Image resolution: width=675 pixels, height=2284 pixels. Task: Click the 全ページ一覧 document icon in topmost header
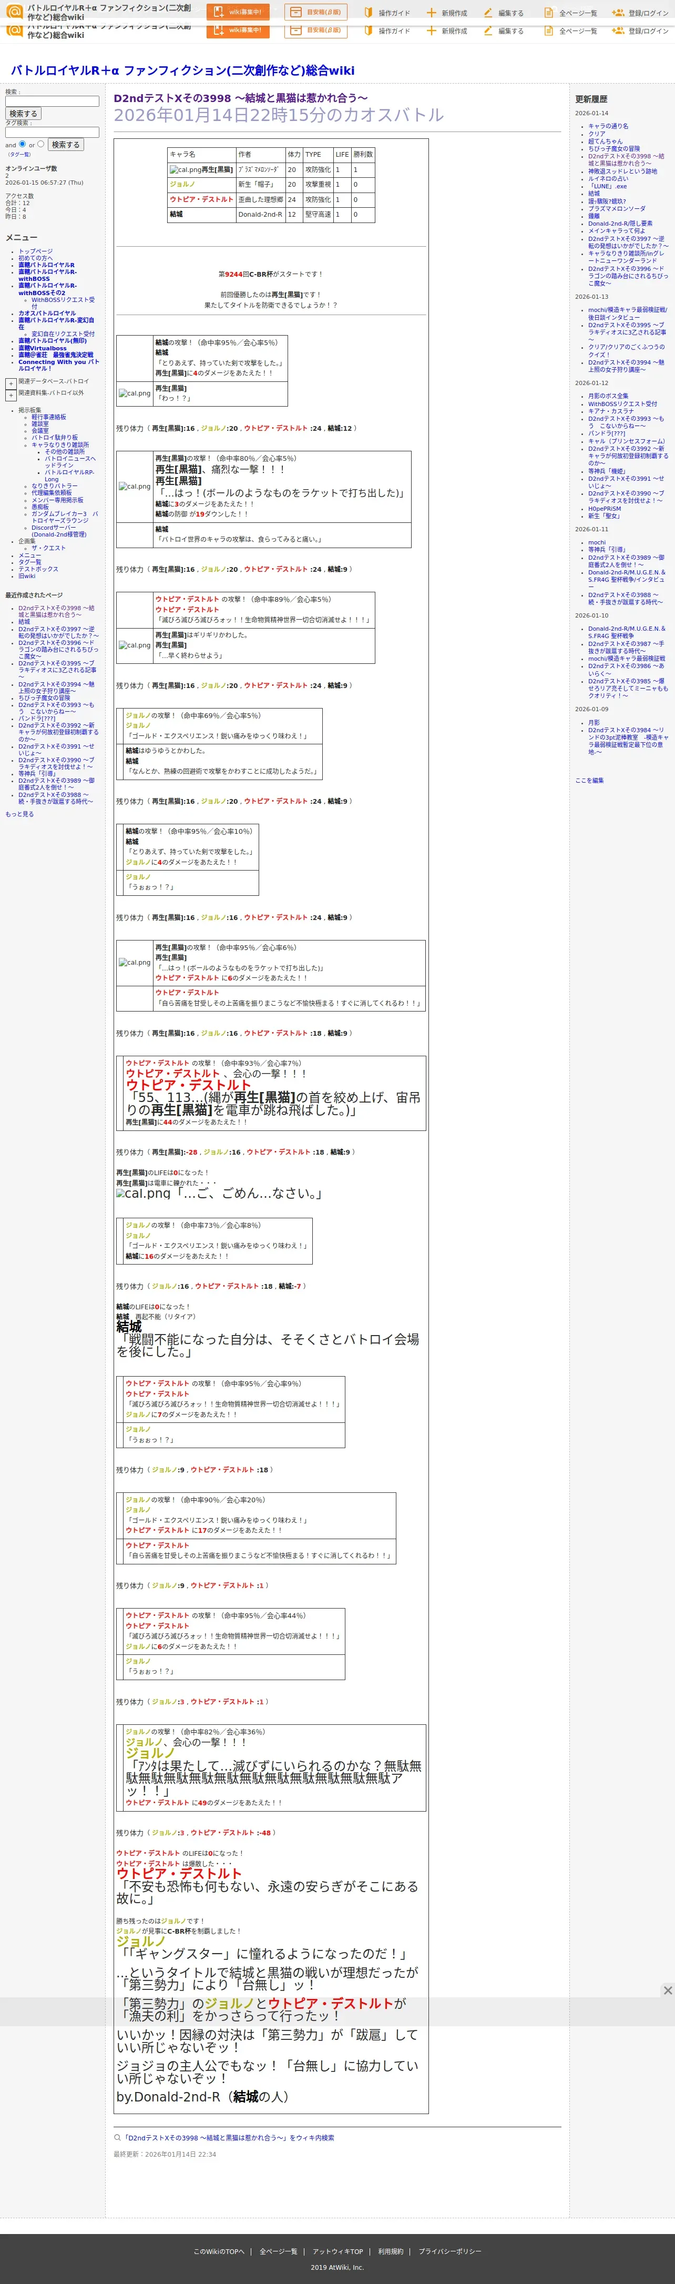(x=548, y=13)
